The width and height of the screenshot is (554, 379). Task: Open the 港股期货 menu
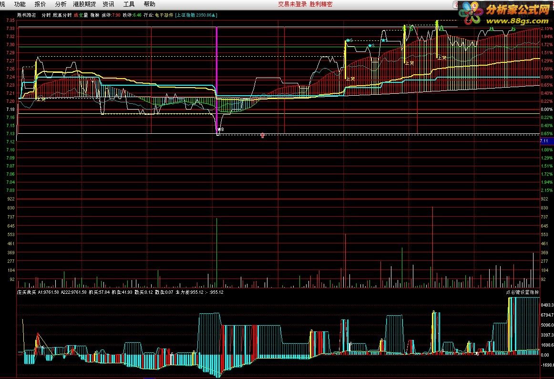(x=84, y=4)
